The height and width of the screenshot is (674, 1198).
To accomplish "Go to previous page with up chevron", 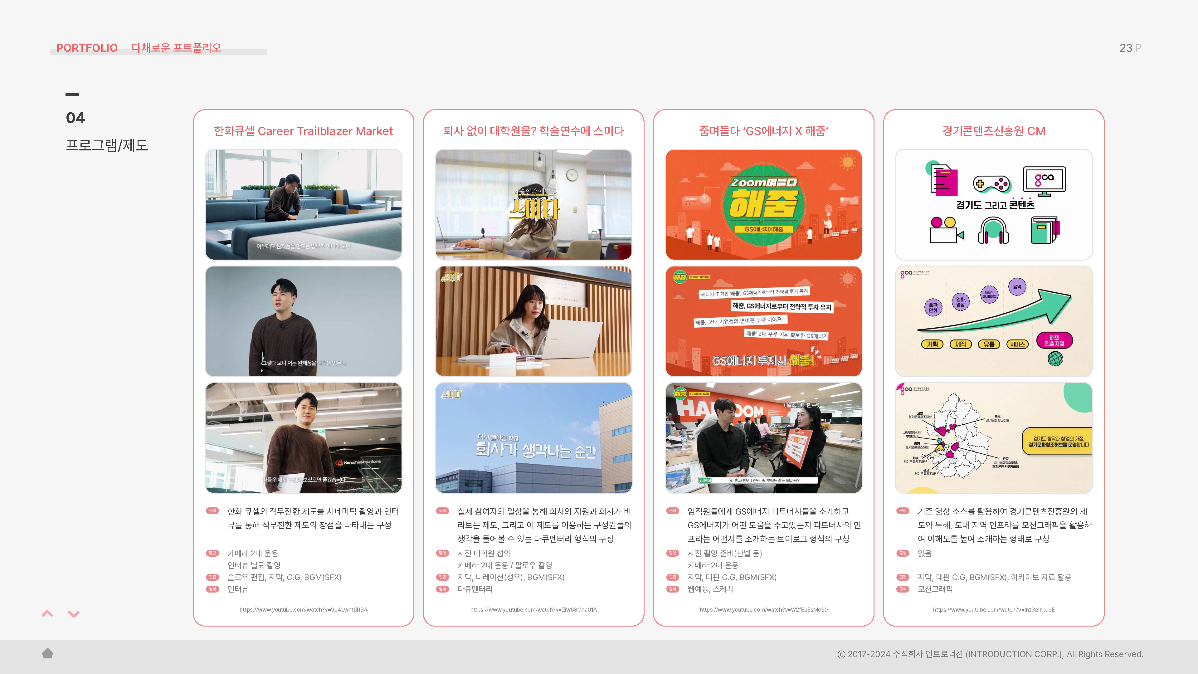I will (47, 613).
